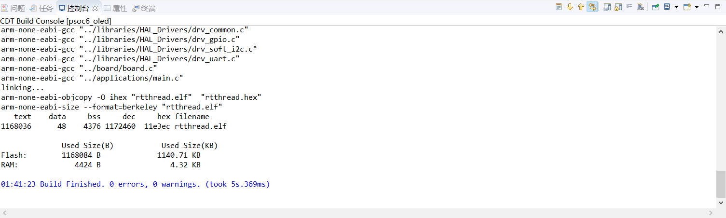Click the Display Selected Console monitor icon
Image resolution: width=726 pixels, height=218 pixels.
tap(667, 7)
